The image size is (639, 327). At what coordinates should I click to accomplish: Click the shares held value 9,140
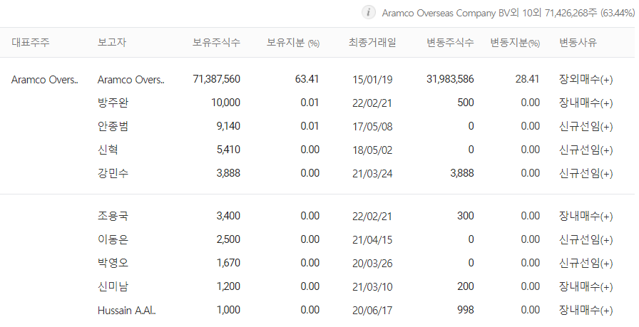pyautogui.click(x=228, y=126)
